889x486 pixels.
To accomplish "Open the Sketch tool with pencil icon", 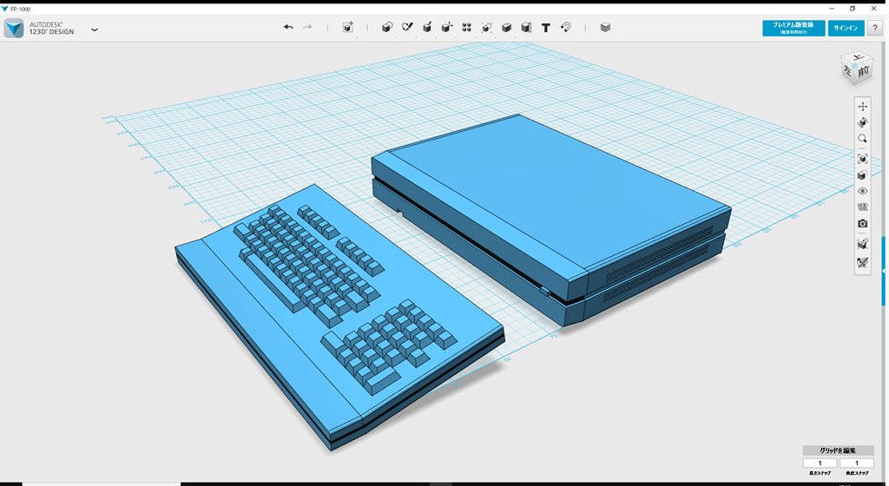I will click(x=407, y=28).
